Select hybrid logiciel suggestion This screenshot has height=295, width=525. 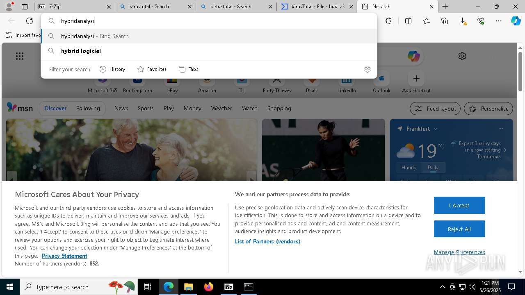point(209,51)
